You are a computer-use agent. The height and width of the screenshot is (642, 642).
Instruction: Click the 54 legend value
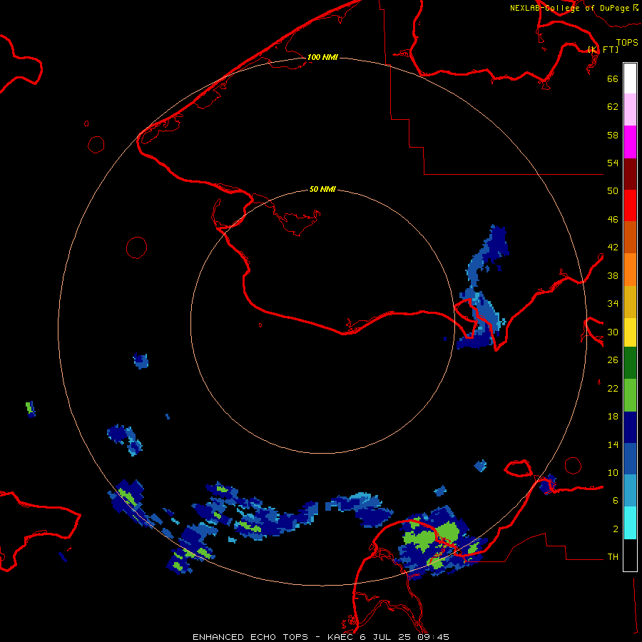(x=613, y=163)
